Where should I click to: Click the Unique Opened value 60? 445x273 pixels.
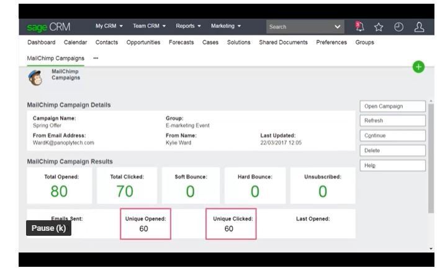coord(143,229)
